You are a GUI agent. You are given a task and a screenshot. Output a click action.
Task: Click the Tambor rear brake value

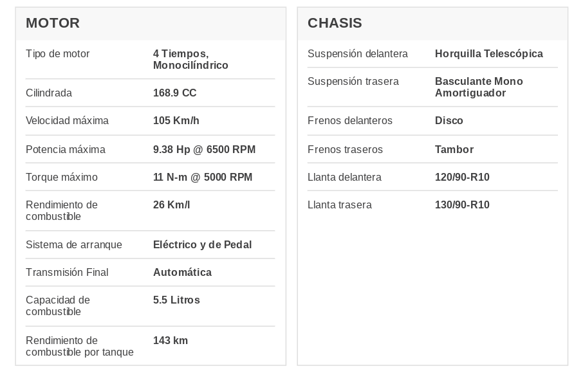click(x=454, y=150)
